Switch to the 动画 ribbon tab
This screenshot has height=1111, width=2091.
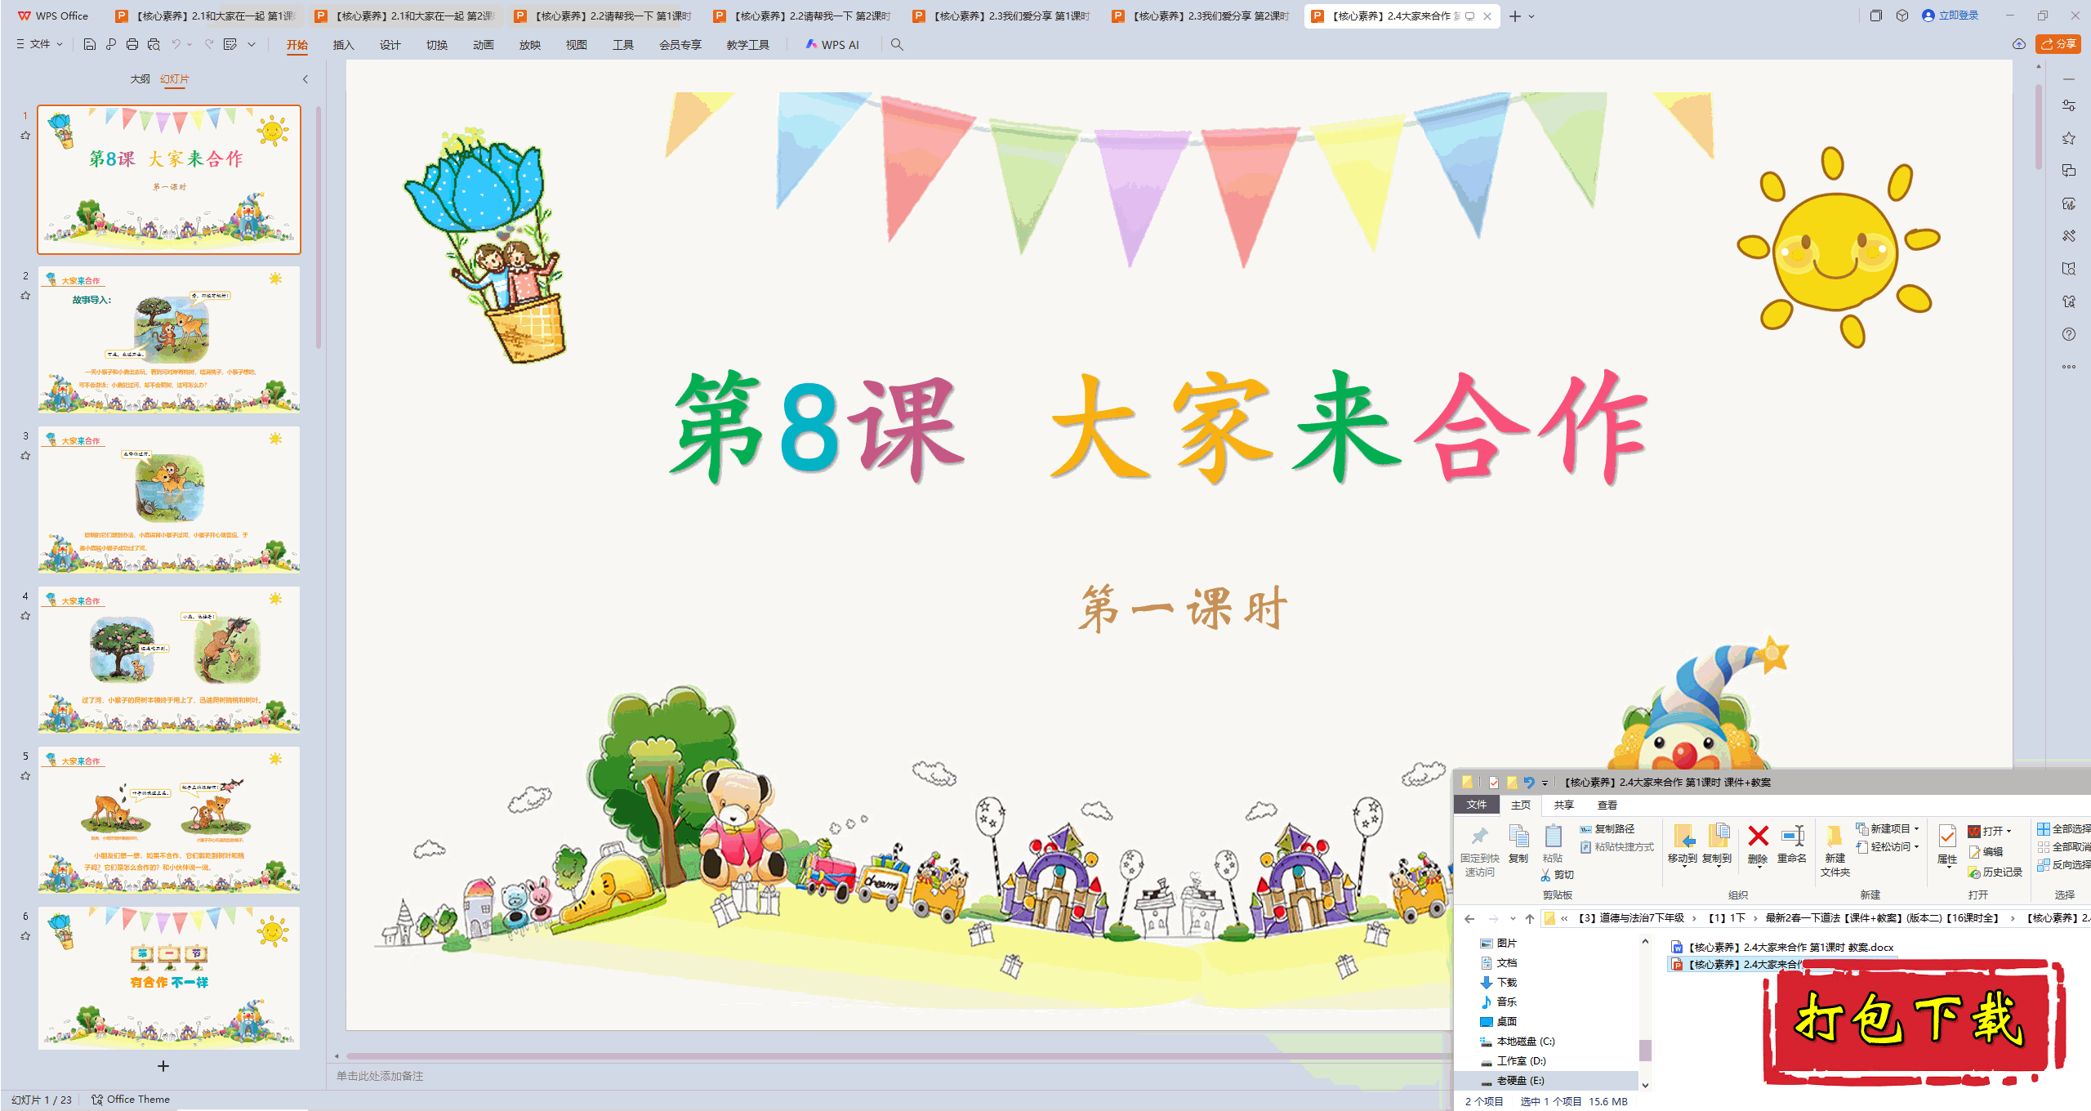pyautogui.click(x=483, y=45)
